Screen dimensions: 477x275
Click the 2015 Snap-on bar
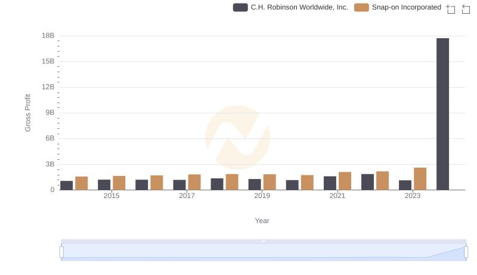(119, 183)
